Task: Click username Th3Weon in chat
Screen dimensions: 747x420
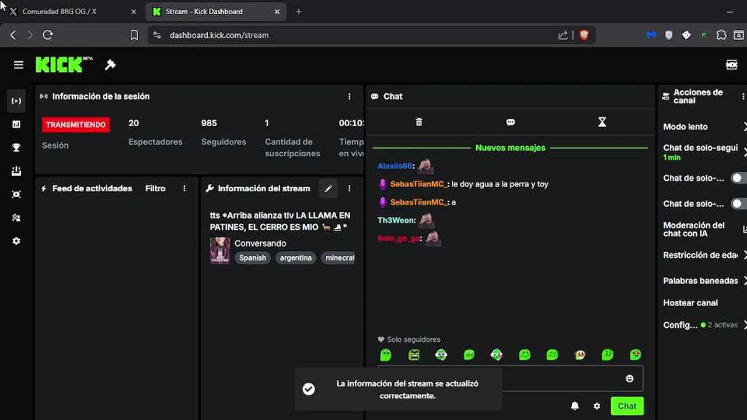Action: click(x=396, y=220)
